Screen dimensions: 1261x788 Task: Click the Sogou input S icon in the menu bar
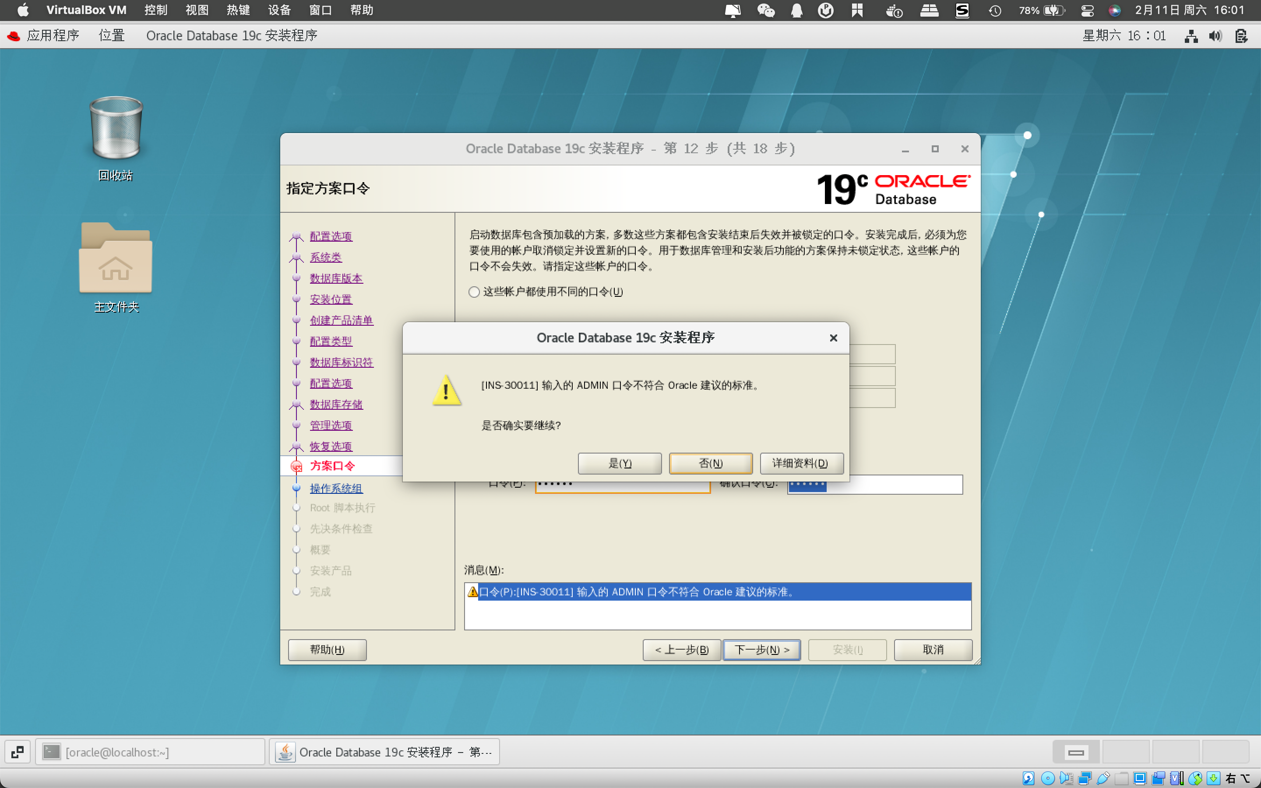(962, 10)
